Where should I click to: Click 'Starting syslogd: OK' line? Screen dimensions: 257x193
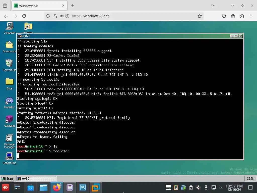click(37, 99)
